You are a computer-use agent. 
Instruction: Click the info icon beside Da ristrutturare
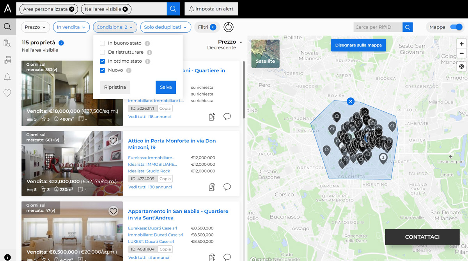[x=149, y=53]
